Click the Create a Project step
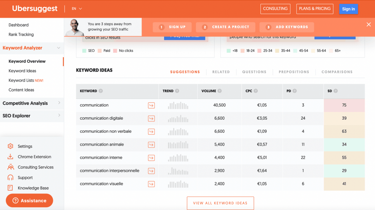 point(226,27)
